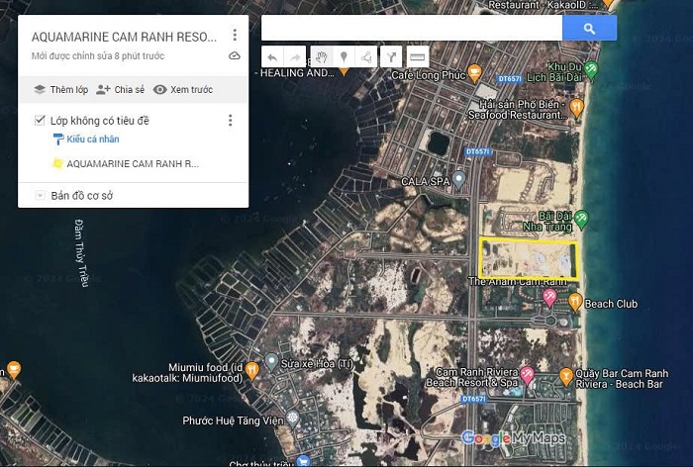The image size is (693, 467).
Task: Click Xem trước preview button
Action: [183, 90]
